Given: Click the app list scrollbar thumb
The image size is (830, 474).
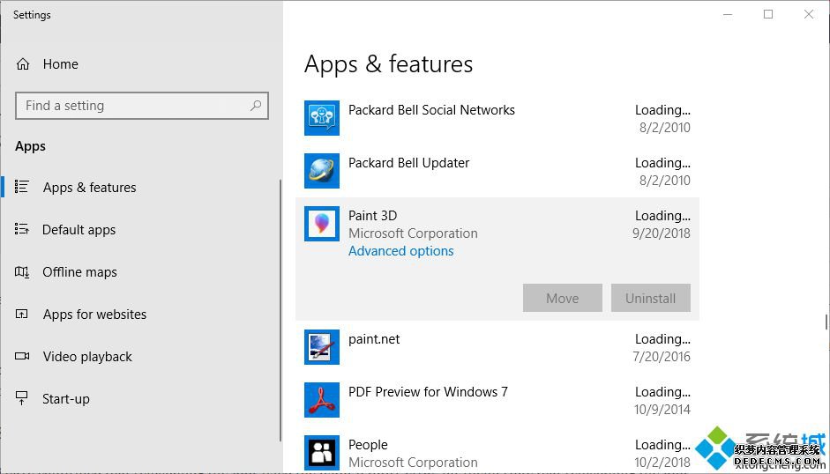Looking at the screenshot, I should point(826,322).
